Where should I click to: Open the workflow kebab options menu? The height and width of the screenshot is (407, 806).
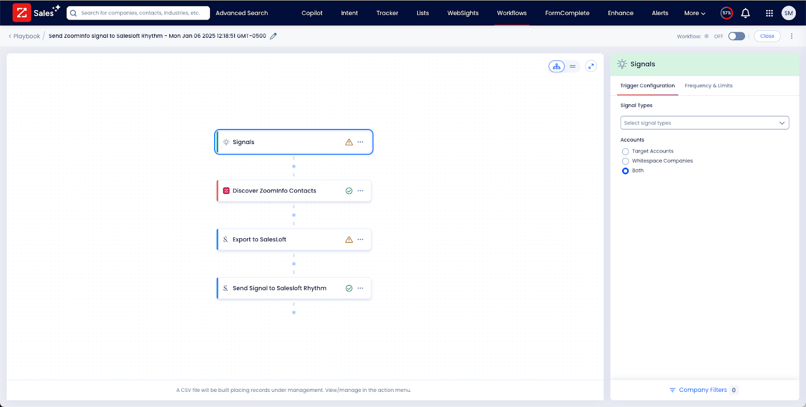point(791,36)
